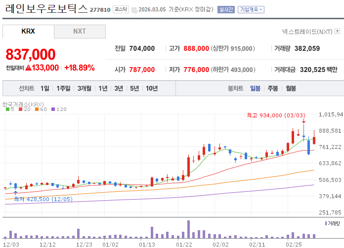Click the 코스닥 market badge
Image resolution: width=344 pixels, height=248 pixels.
coord(121,9)
